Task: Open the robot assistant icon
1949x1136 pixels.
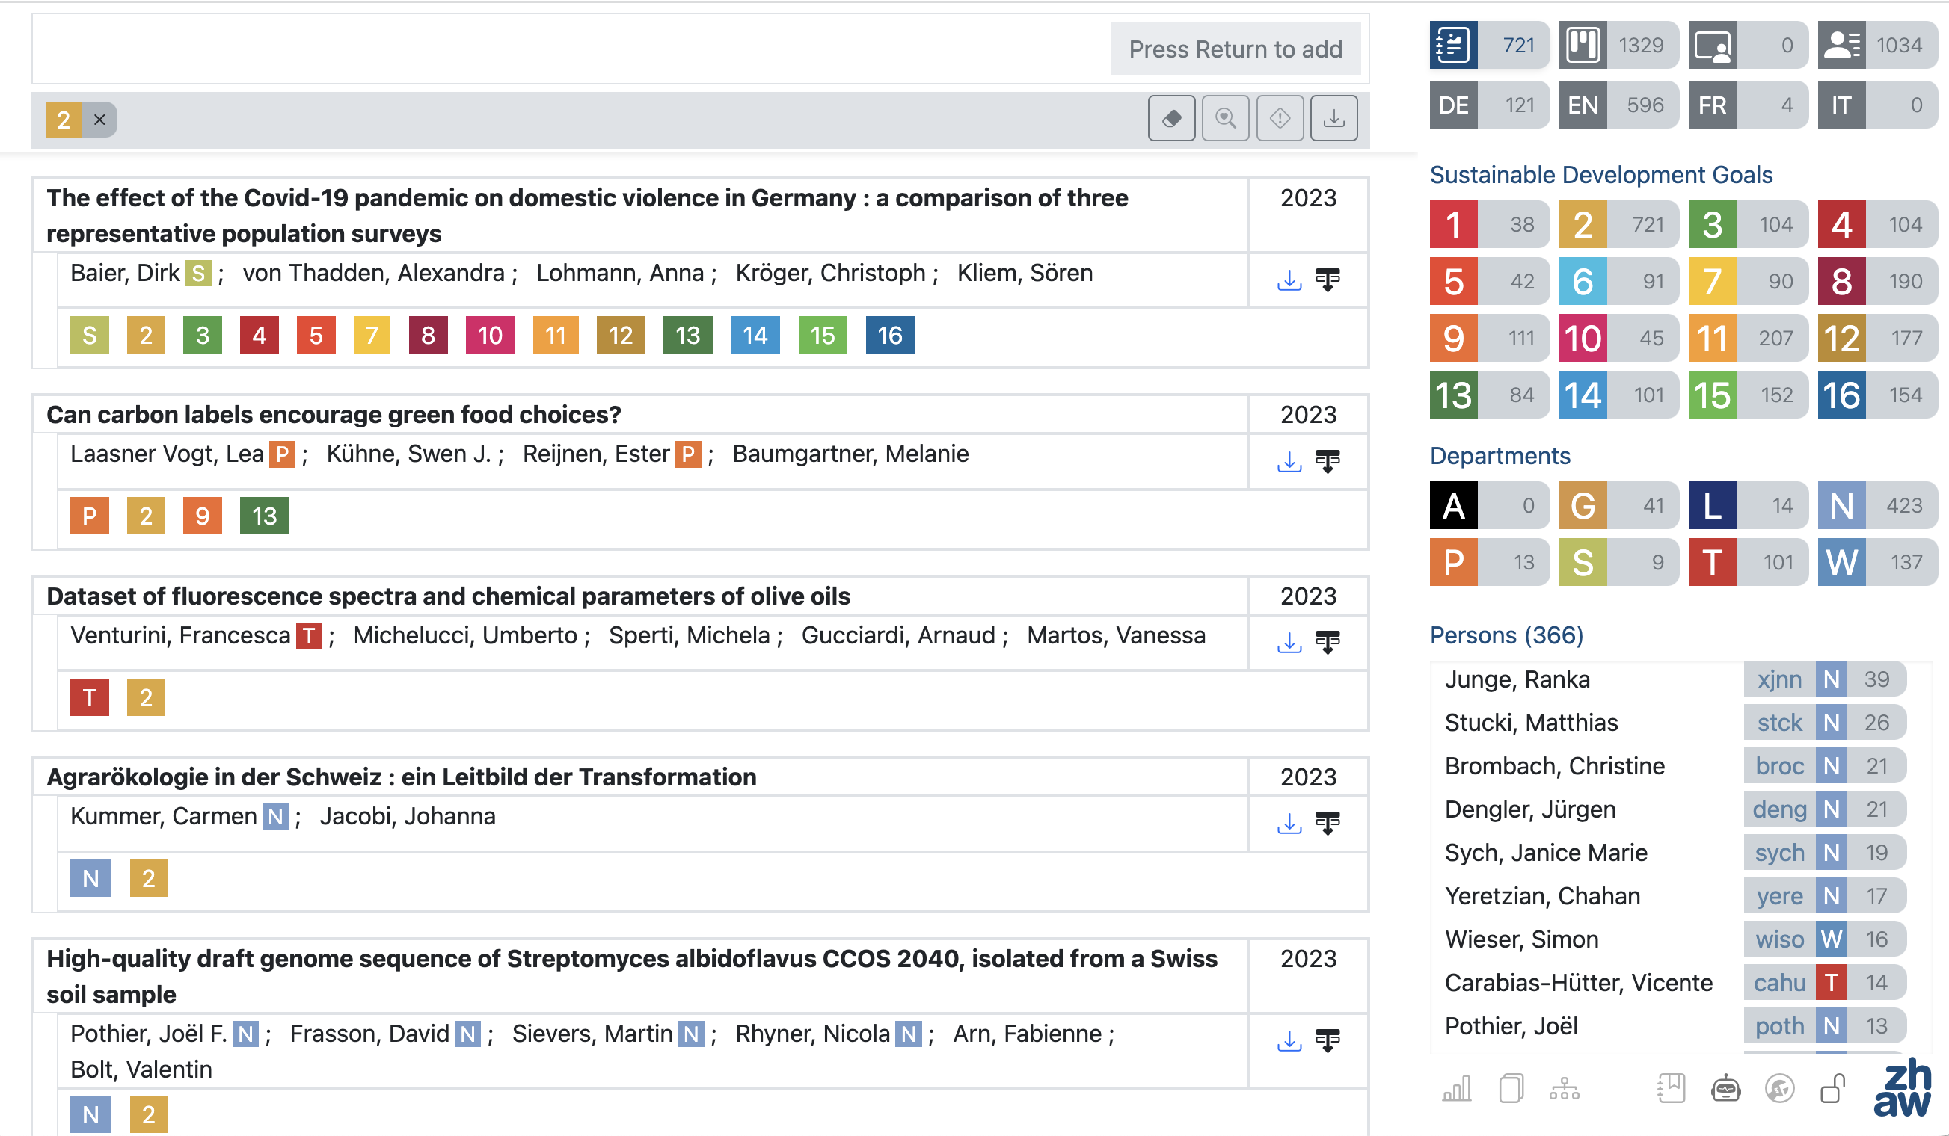Action: (x=1725, y=1089)
